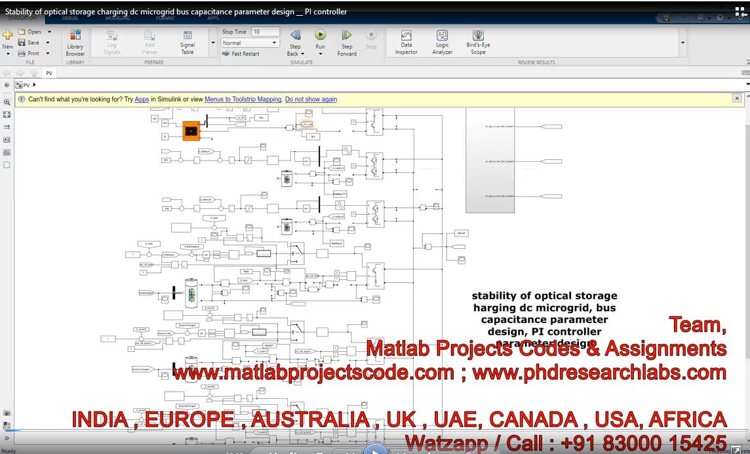Switch to the Modeling ribbon tab
Screen dimensions: 750x454
[x=117, y=18]
